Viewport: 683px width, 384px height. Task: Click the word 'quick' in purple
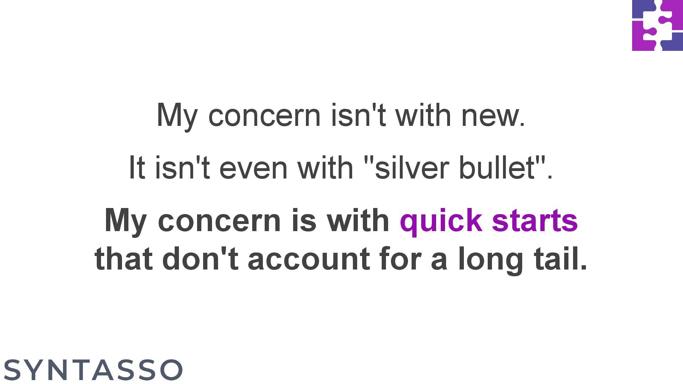click(441, 221)
